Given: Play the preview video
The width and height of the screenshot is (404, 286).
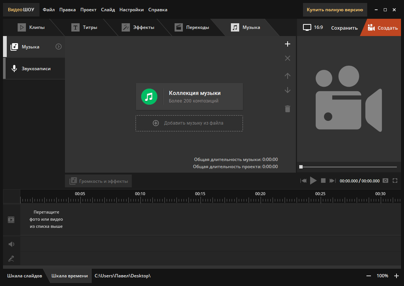Looking at the screenshot, I should click(x=313, y=181).
